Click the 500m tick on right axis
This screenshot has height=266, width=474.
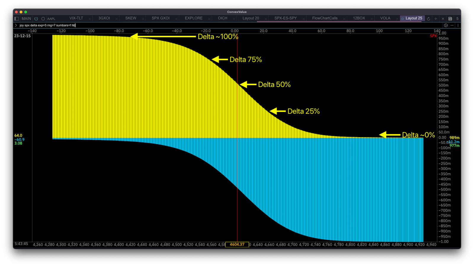coord(443,85)
